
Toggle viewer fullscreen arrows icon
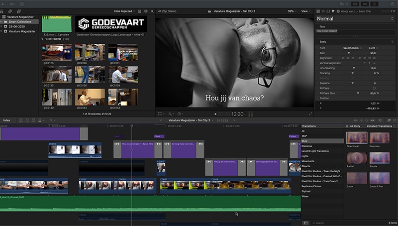[x=310, y=114]
